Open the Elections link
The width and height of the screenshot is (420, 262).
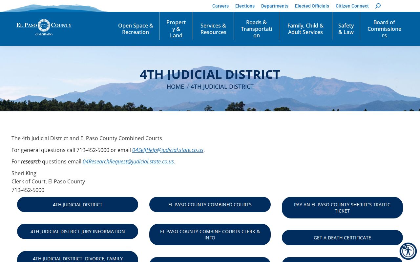point(245,6)
